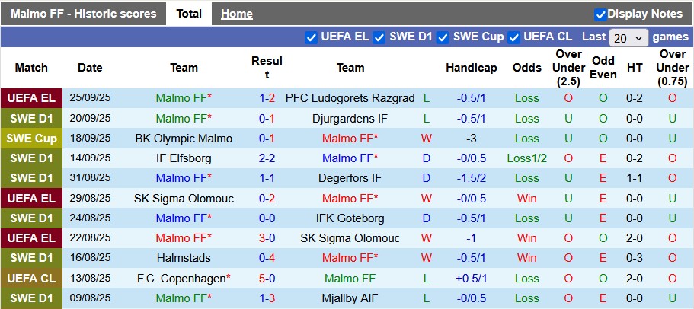Click the 5-0 Copenhagen match result
The width and height of the screenshot is (694, 309).
click(267, 279)
